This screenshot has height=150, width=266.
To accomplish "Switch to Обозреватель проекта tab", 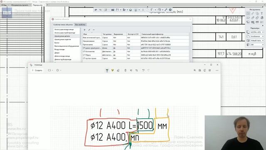I will click(x=20, y=5).
